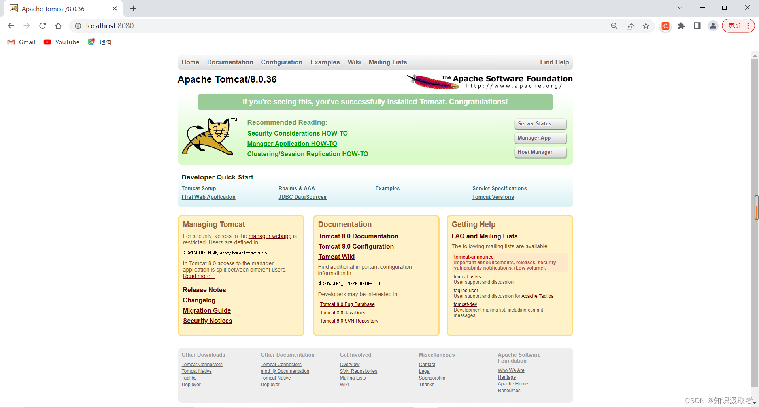The width and height of the screenshot is (759, 408).
Task: Open the tomcat-dev mailing list link
Action: (x=465, y=304)
